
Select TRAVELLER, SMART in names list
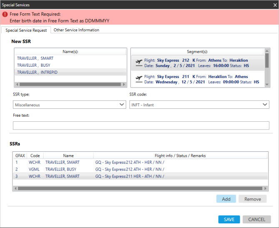35,58
